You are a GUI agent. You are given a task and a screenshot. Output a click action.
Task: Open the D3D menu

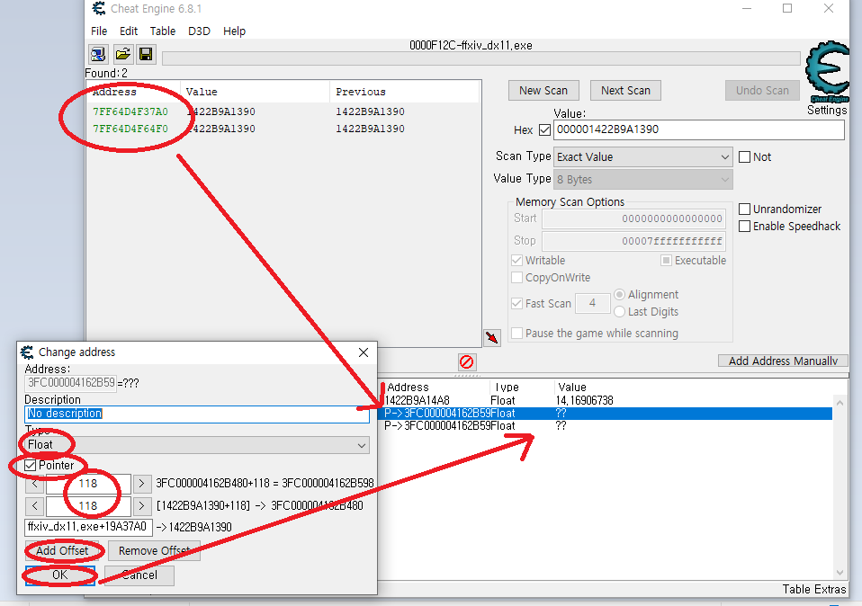pos(197,31)
